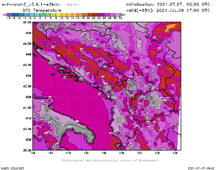Click the '17E' longitude label

(x=68, y=153)
